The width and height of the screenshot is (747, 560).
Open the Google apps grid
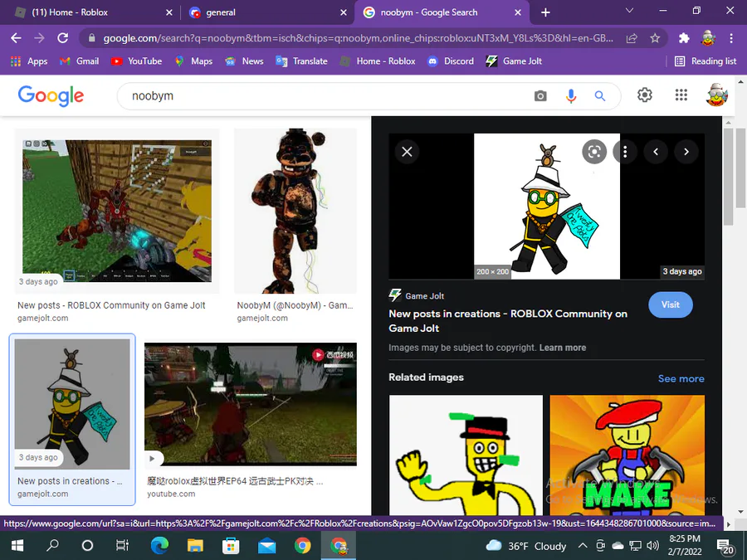coord(681,95)
